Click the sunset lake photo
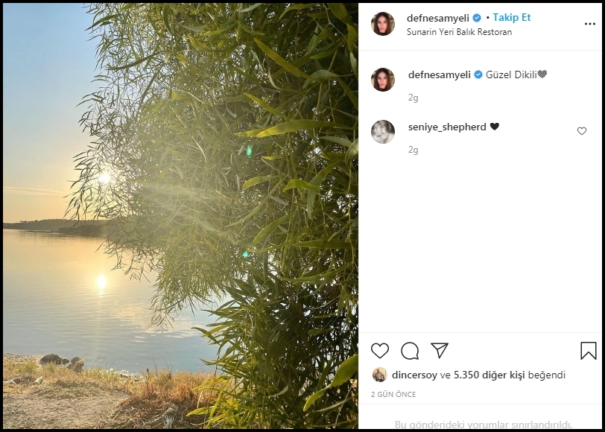This screenshot has width=605, height=432. pos(180,216)
